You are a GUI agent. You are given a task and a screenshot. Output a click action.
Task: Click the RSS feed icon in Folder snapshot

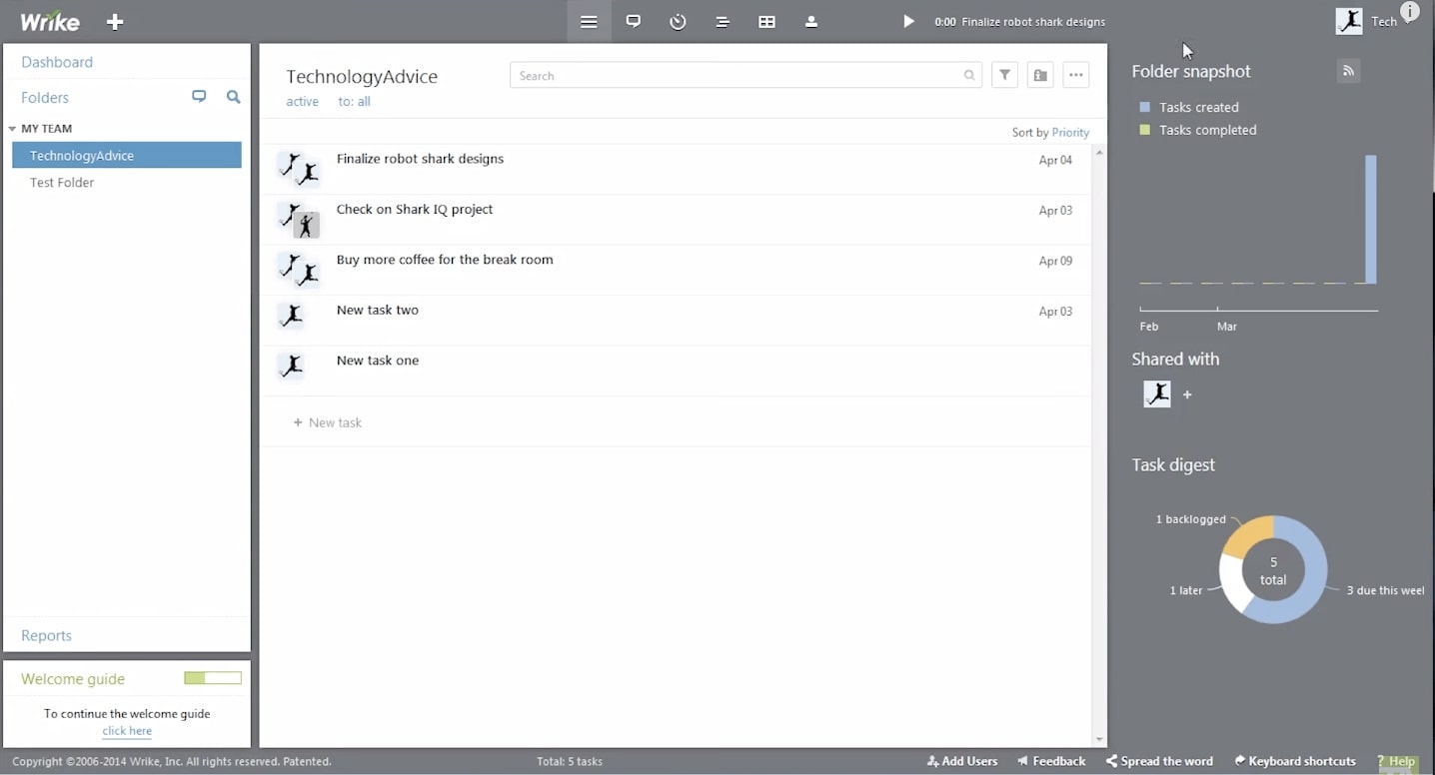(x=1348, y=70)
